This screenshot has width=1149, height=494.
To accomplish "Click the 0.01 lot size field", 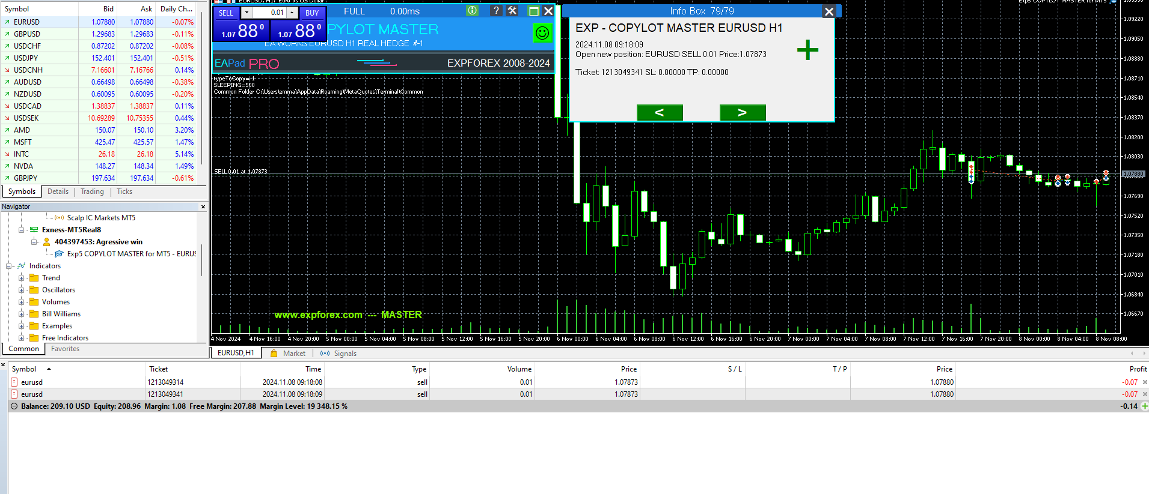I will (x=269, y=13).
